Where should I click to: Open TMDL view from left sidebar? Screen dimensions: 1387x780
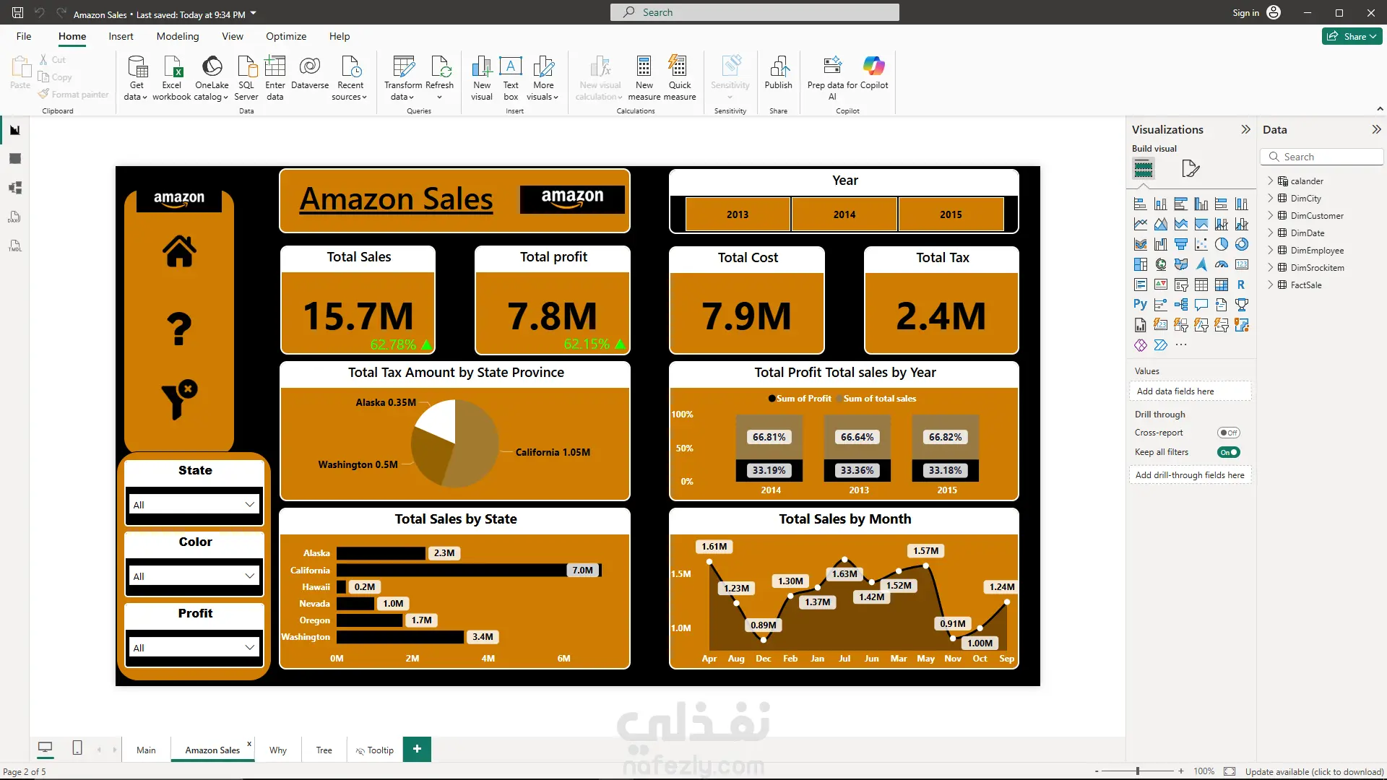15,246
